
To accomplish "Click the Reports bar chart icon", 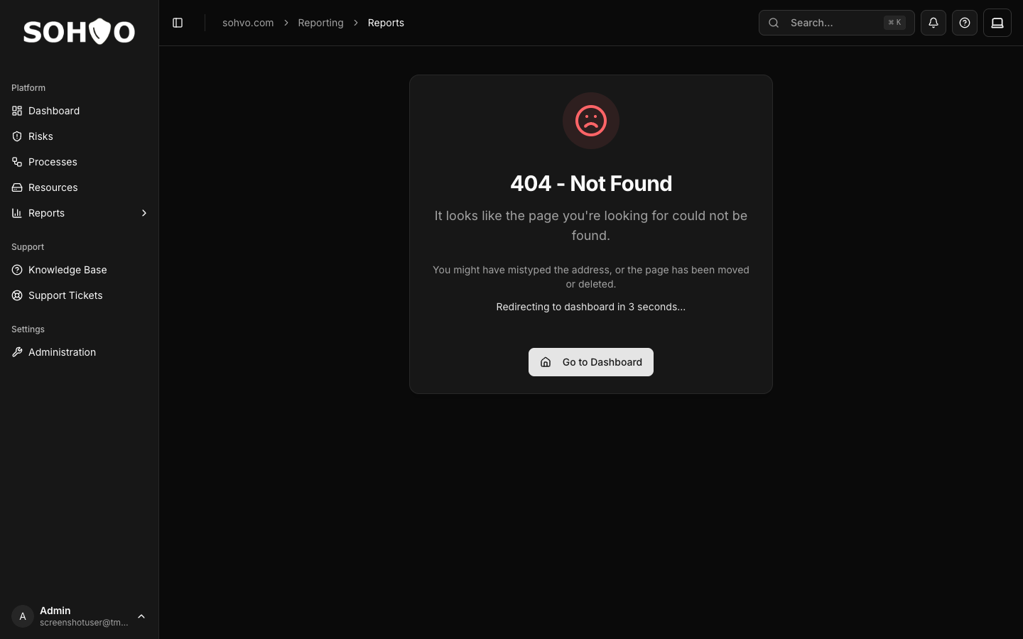I will [17, 213].
